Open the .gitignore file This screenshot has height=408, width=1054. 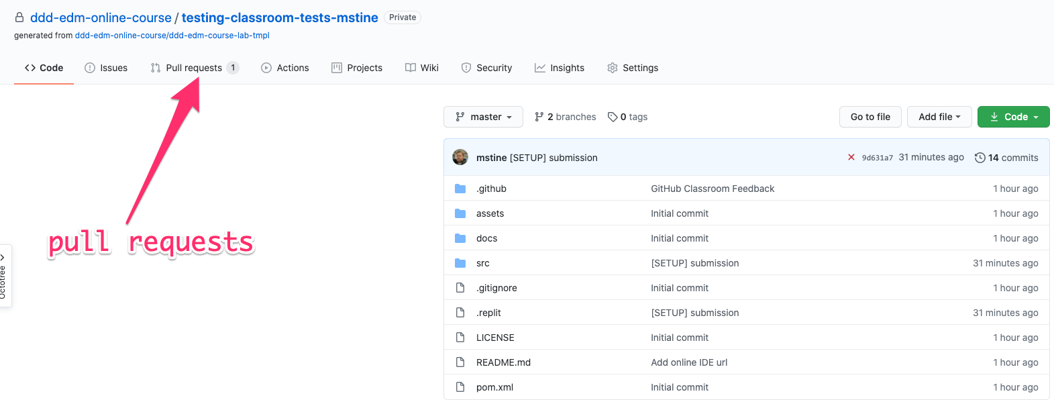(x=496, y=288)
